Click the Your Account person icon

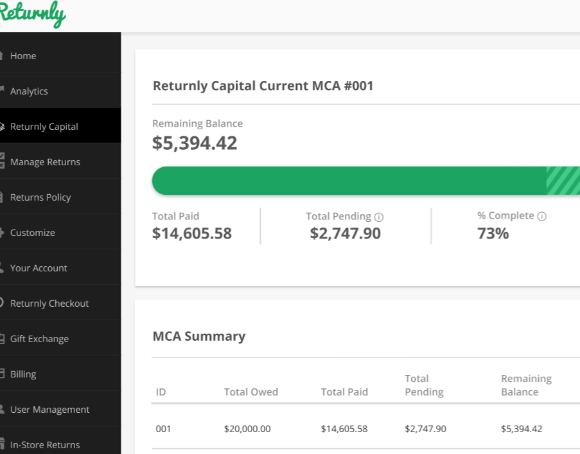coord(1,268)
